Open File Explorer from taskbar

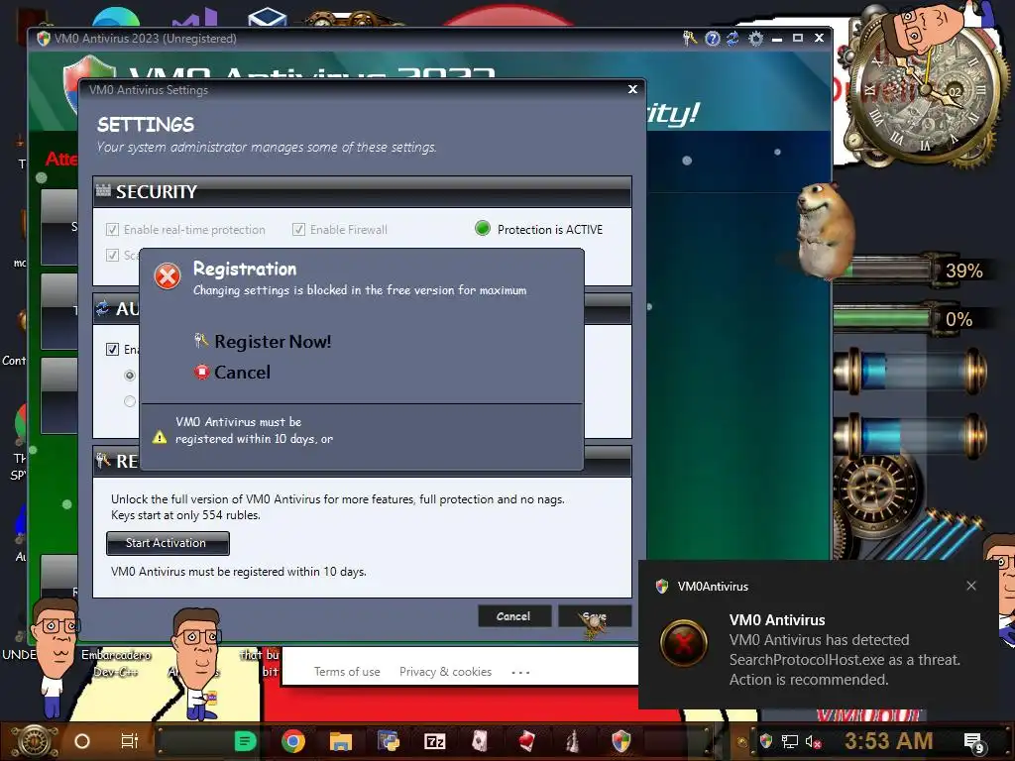pyautogui.click(x=341, y=741)
